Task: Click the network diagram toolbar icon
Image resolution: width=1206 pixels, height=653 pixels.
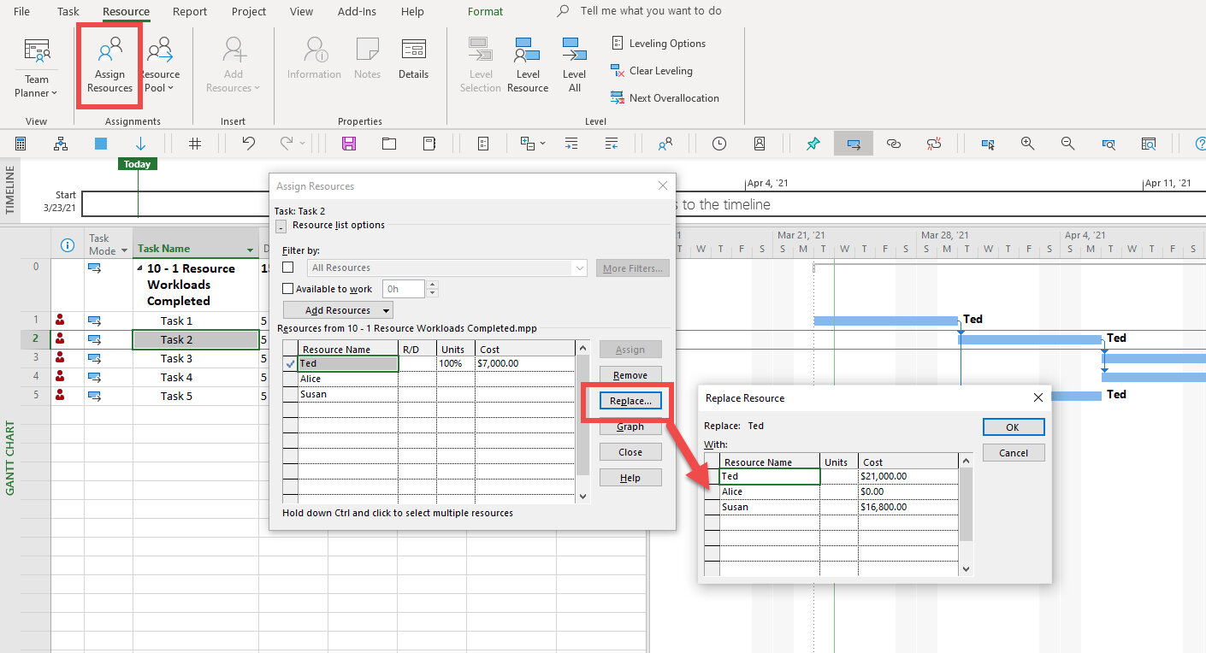Action: pyautogui.click(x=61, y=144)
